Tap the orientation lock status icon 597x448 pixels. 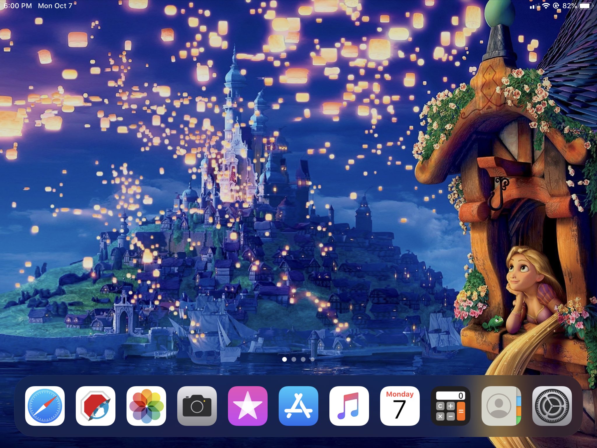(556, 6)
